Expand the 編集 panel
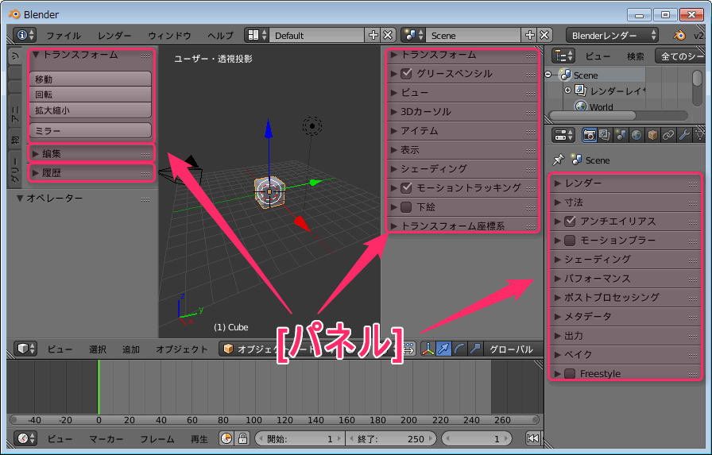712x455 pixels. pos(36,154)
